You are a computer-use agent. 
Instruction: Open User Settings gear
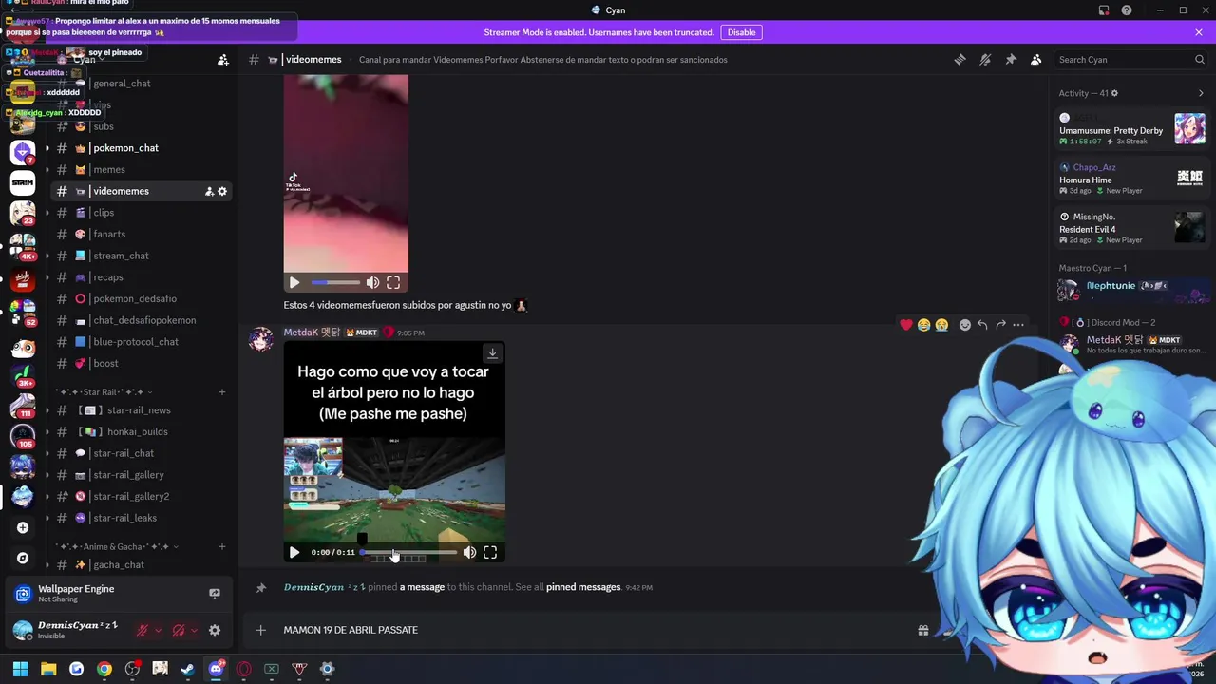[x=215, y=630]
